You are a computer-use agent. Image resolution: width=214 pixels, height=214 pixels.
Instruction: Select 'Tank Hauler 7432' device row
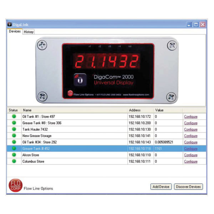(106, 129)
